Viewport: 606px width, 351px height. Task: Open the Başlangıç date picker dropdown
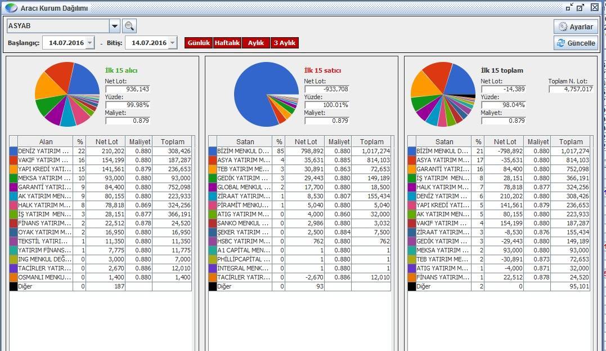(x=90, y=43)
